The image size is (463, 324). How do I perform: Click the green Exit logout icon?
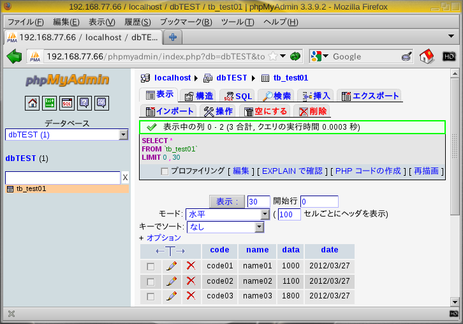[49, 104]
